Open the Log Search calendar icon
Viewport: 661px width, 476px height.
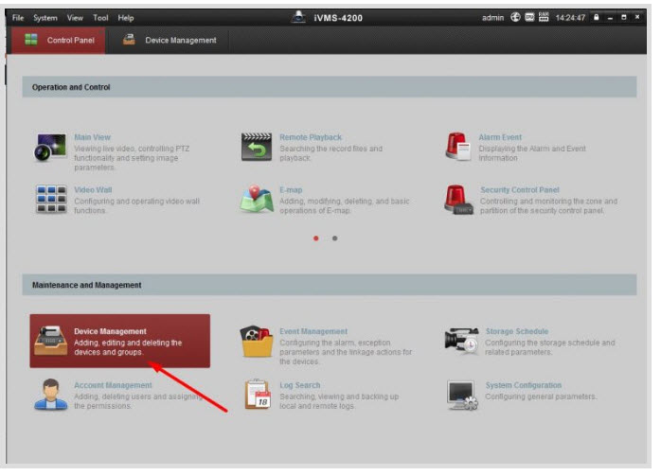click(x=257, y=396)
